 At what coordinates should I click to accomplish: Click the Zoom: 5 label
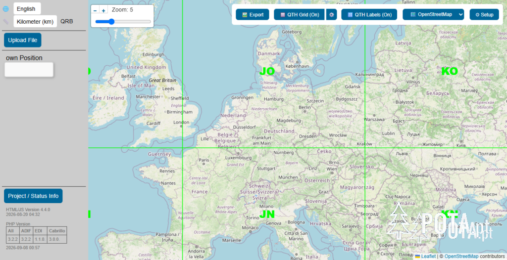tap(122, 10)
